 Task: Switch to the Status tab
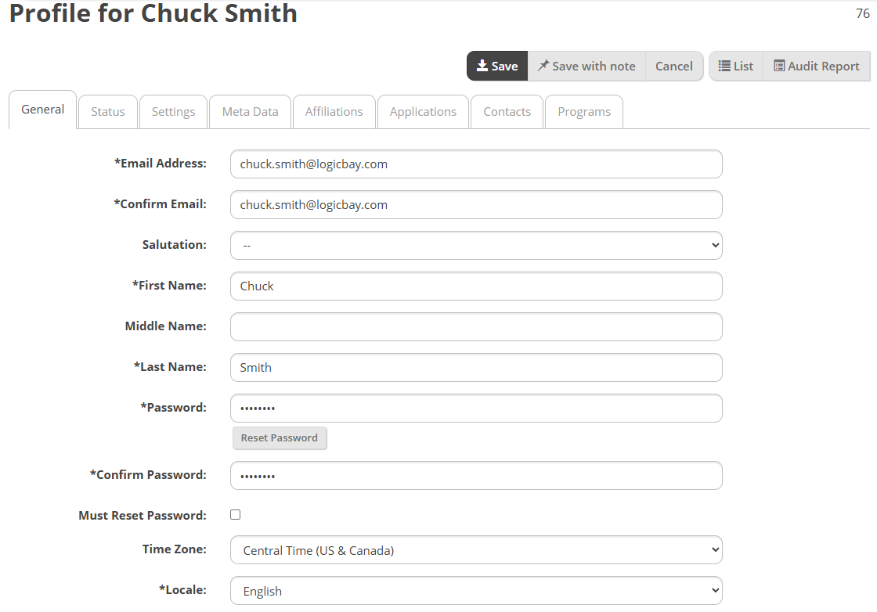click(108, 112)
